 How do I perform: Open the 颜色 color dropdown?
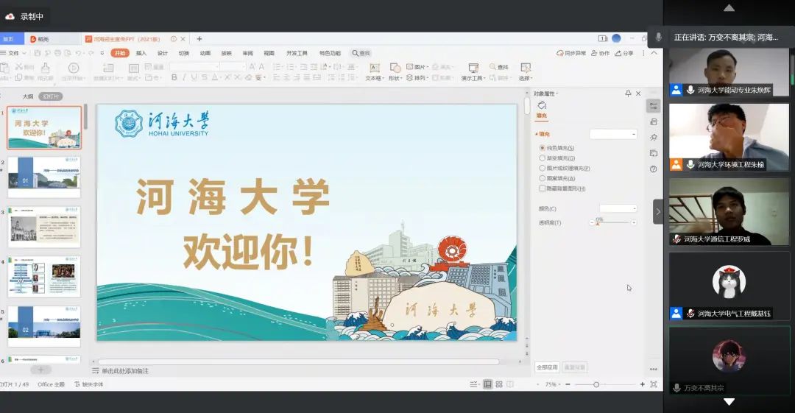pyautogui.click(x=618, y=208)
